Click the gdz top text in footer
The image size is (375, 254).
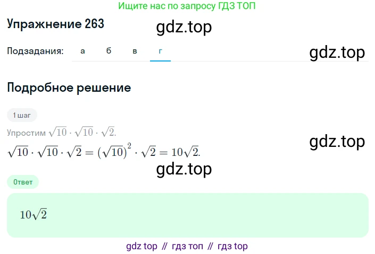click(142, 246)
